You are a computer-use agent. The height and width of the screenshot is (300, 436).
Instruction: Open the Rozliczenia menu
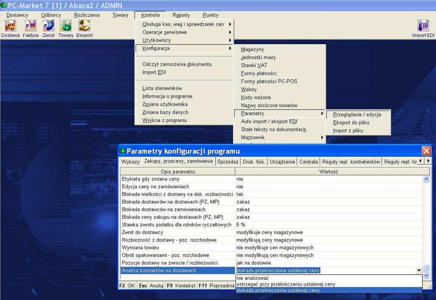87,15
